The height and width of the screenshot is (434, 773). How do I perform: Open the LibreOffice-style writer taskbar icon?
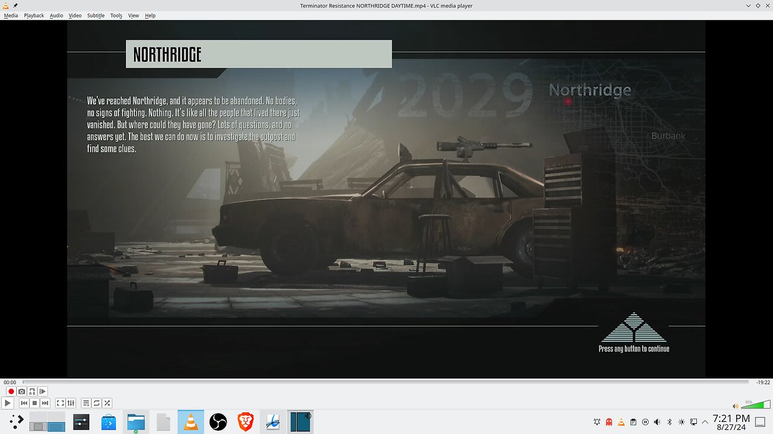pyautogui.click(x=272, y=421)
